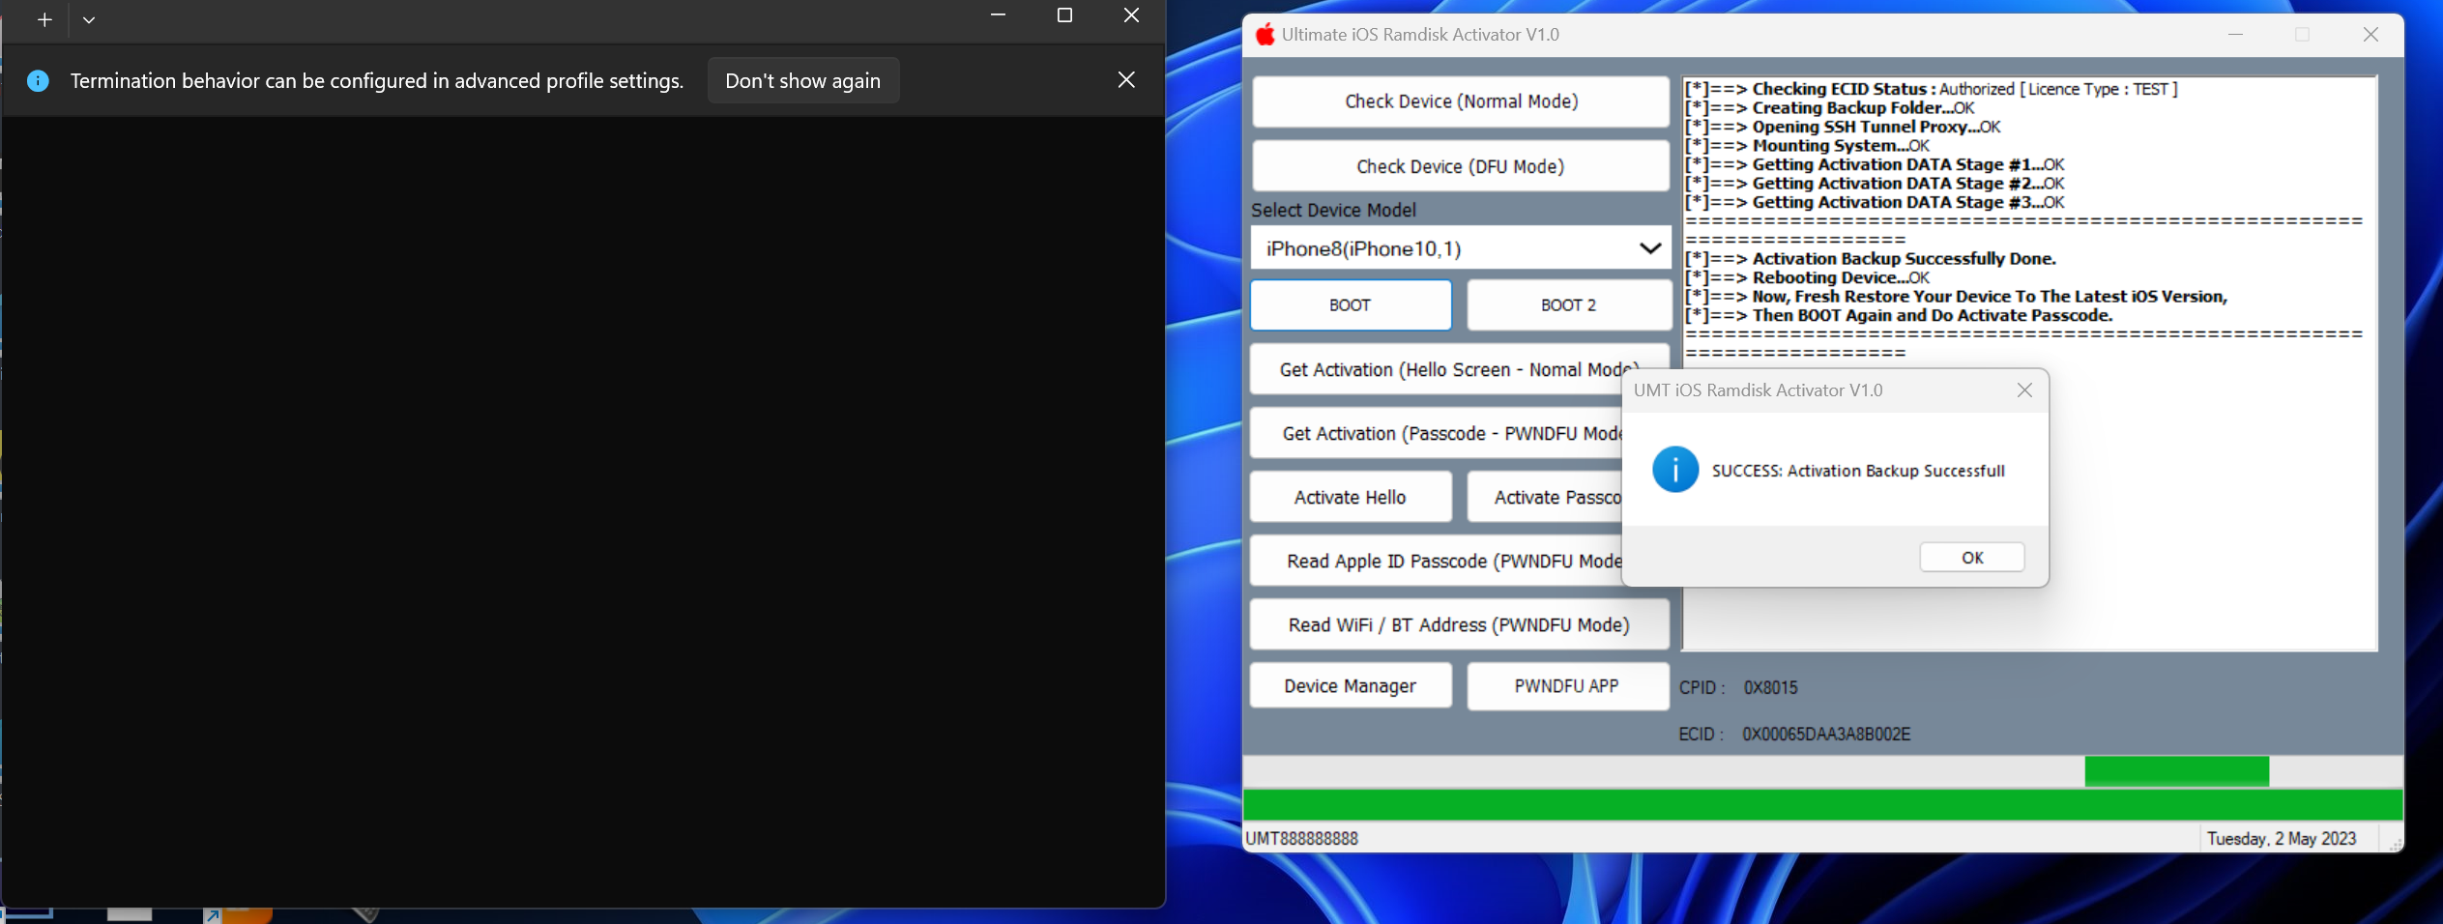Click the blue info icon in success dialog
This screenshot has height=924, width=2443.
point(1674,470)
